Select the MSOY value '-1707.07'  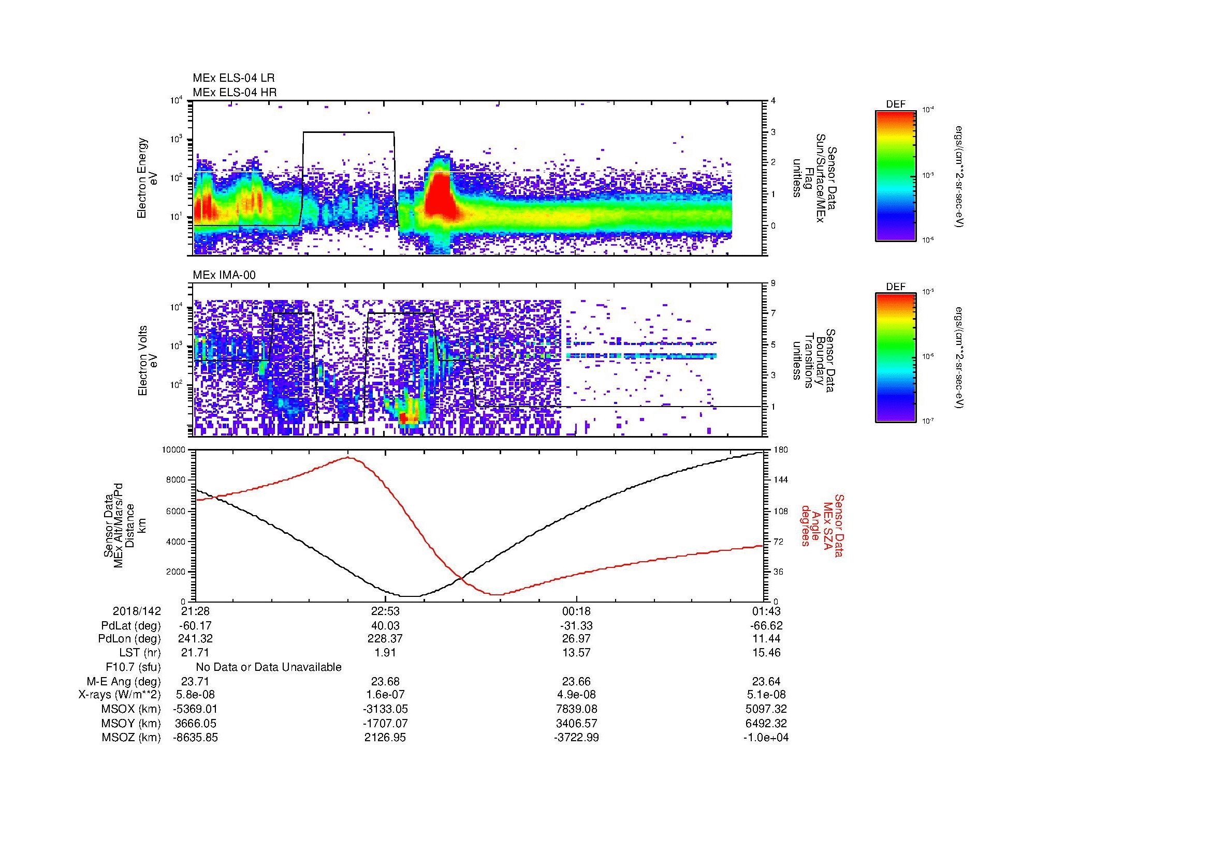pos(386,723)
